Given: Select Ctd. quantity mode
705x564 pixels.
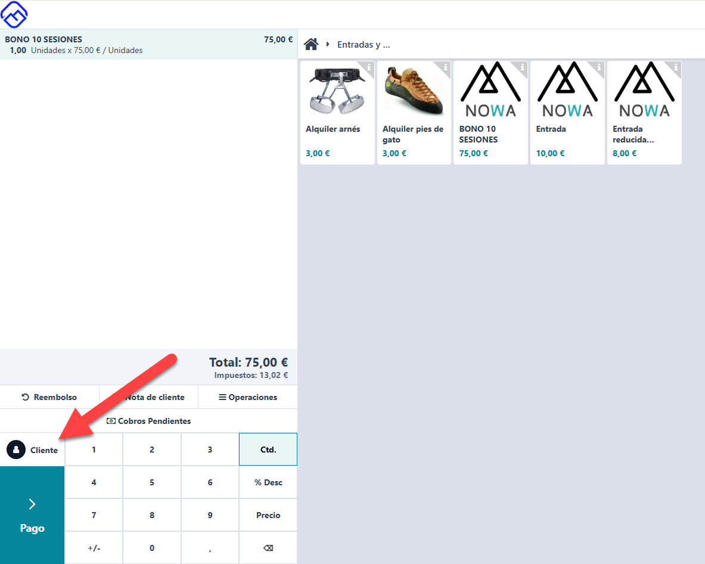Looking at the screenshot, I should tap(268, 450).
